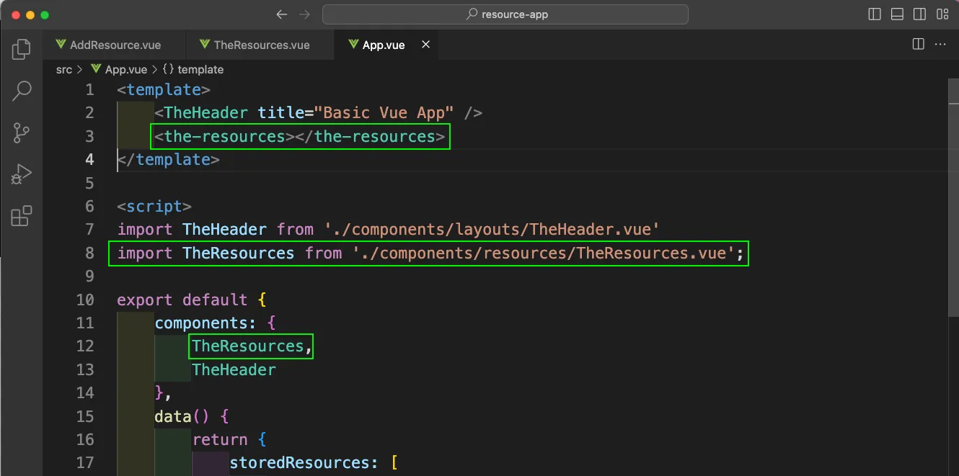The width and height of the screenshot is (959, 476).
Task: Click TheResources entry on line 12
Action: 248,346
